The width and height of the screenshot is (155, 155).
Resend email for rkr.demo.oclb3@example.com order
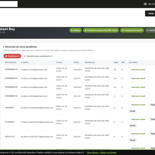click(138, 96)
